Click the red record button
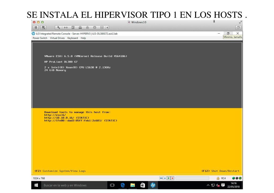This screenshot has height=193, width=274. coord(172,178)
